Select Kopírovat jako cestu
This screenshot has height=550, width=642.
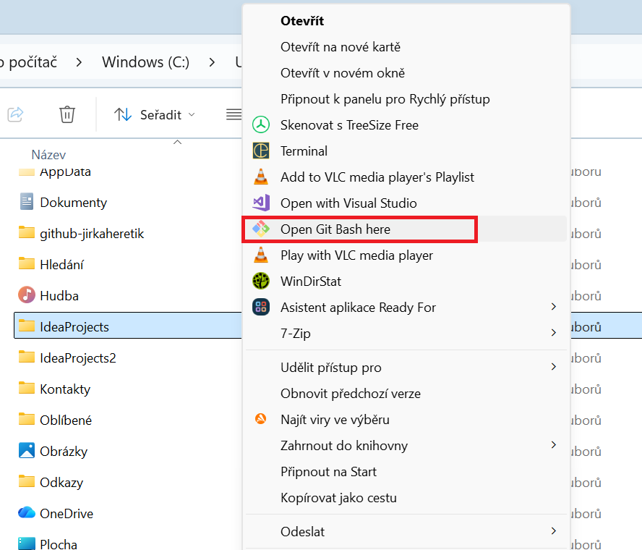tap(336, 497)
